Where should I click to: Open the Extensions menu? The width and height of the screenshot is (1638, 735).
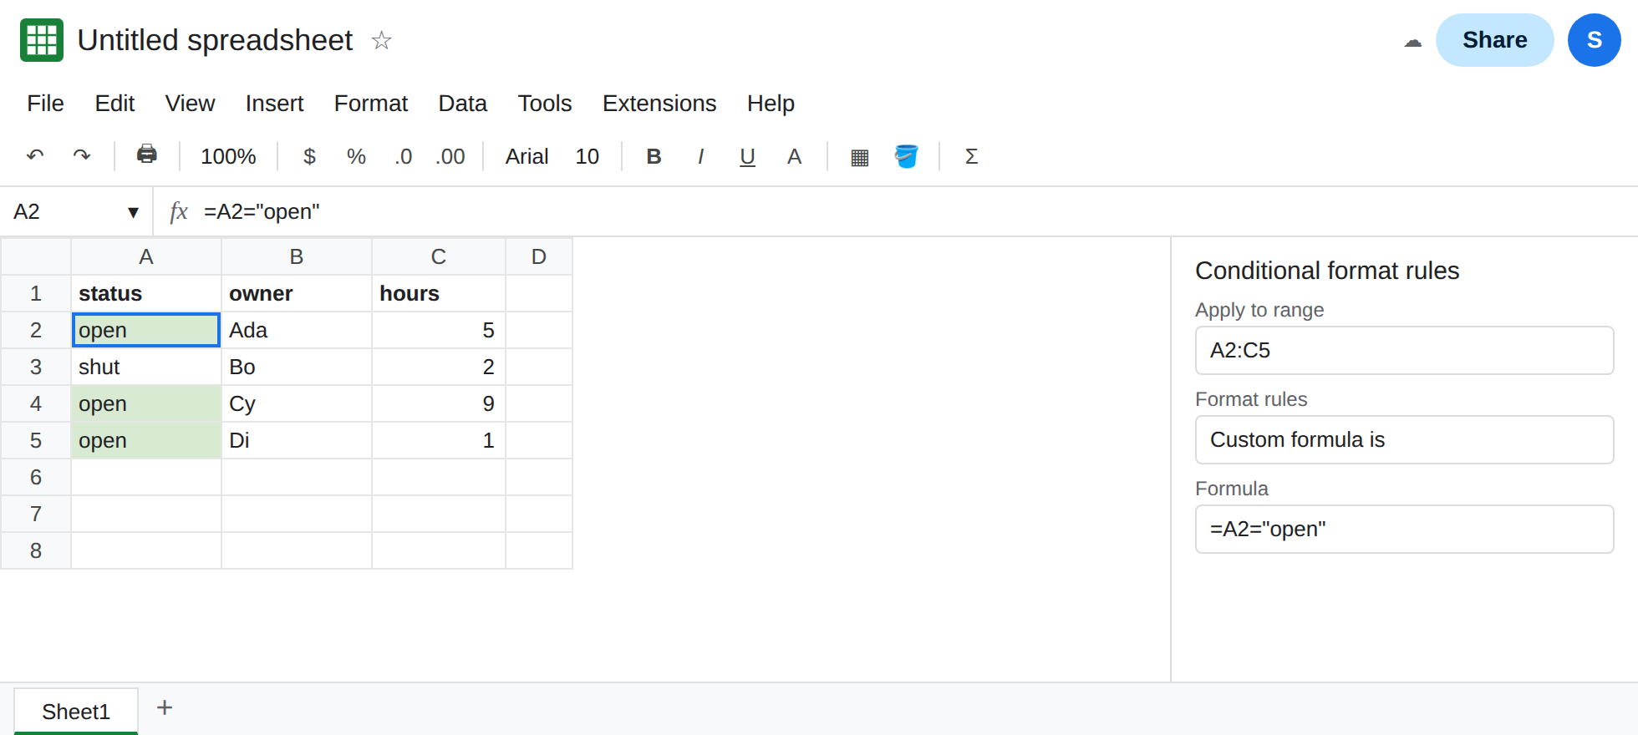pyautogui.click(x=659, y=103)
